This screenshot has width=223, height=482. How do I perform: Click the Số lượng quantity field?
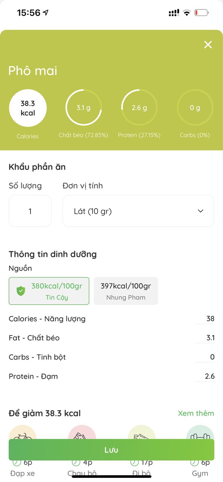coord(30,211)
